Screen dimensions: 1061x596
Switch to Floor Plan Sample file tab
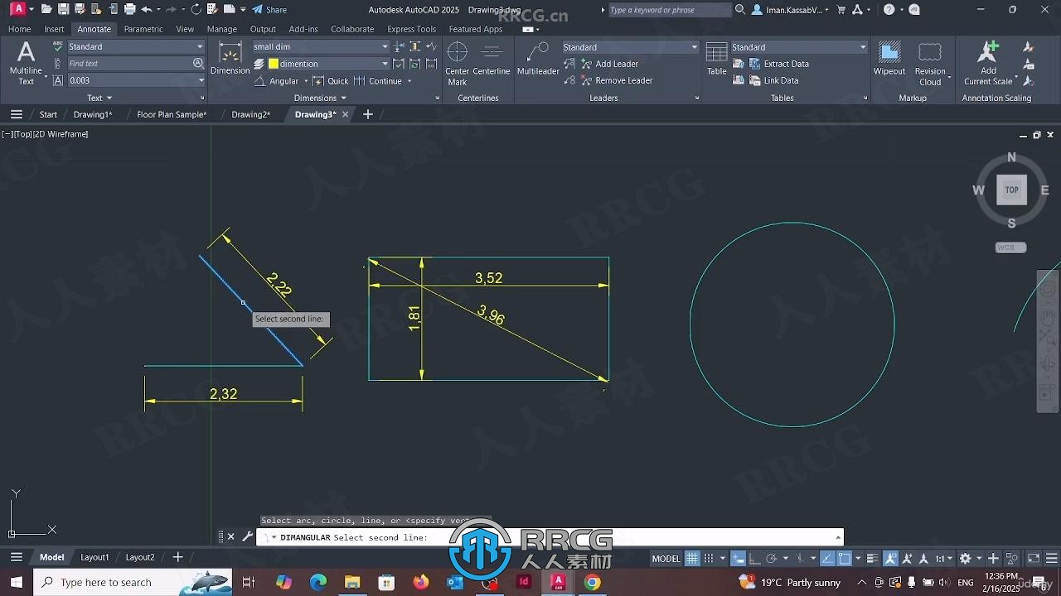172,114
